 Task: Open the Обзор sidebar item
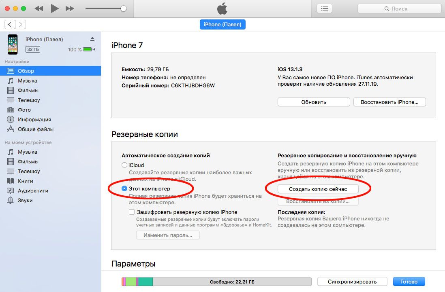click(51, 71)
